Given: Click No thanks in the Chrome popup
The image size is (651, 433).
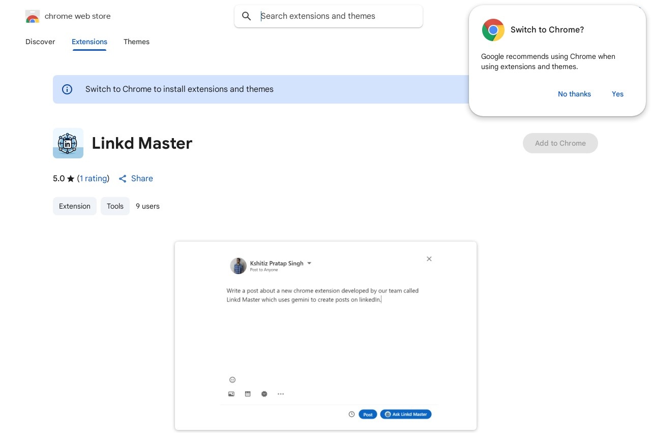Looking at the screenshot, I should point(574,94).
